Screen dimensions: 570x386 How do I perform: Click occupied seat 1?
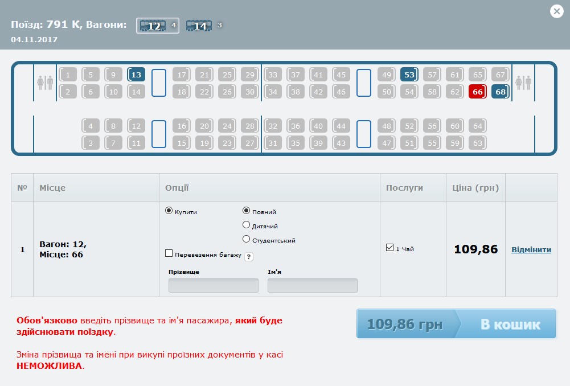click(68, 75)
